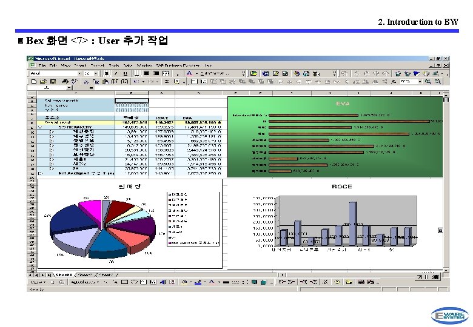Click the Ready status bar text
Image resolution: width=473 pixels, height=327 pixels.
click(36, 289)
